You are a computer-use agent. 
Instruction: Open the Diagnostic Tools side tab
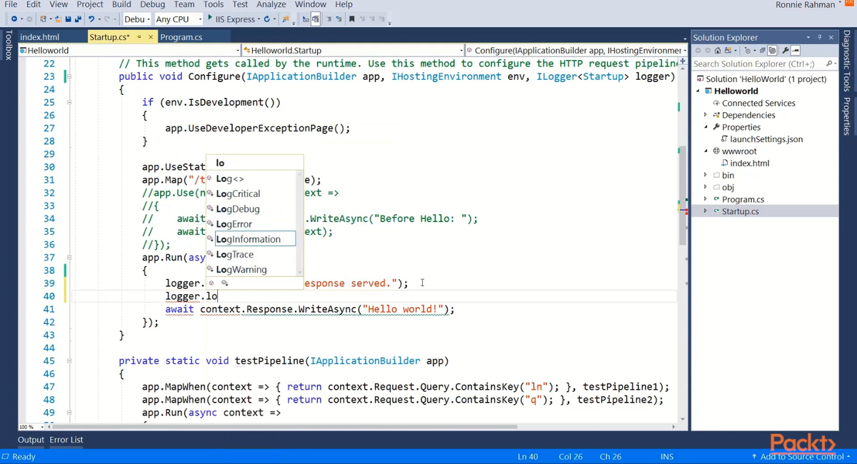[847, 61]
